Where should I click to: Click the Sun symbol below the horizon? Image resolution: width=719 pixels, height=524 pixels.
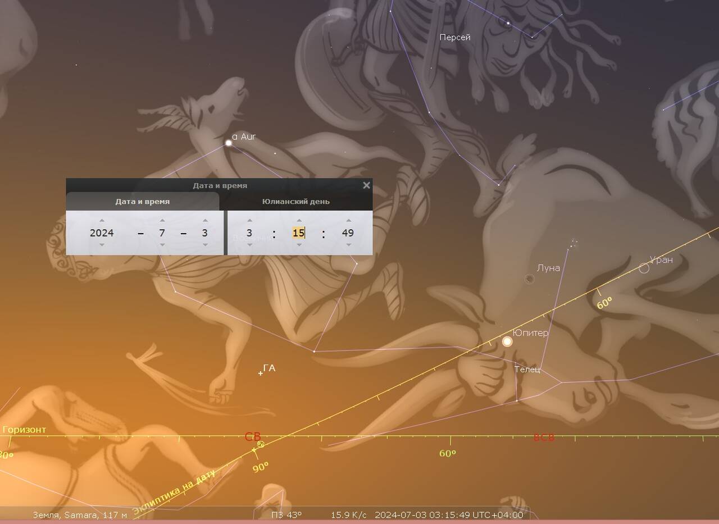point(261,444)
